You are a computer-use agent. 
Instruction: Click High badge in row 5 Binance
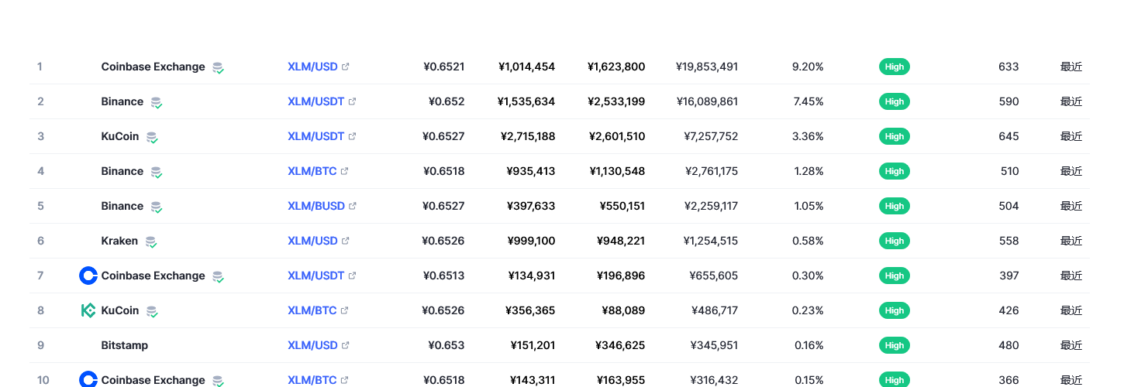pyautogui.click(x=895, y=206)
